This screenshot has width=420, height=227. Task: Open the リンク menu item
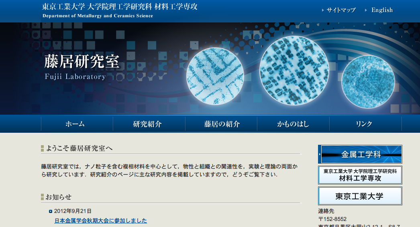(365, 124)
